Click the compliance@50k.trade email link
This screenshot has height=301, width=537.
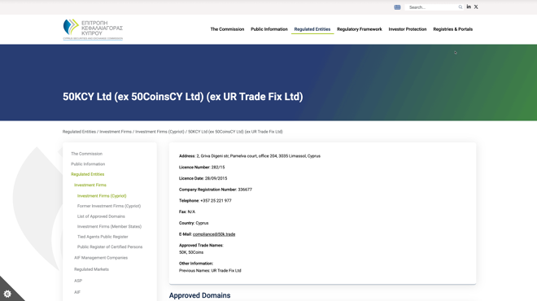pos(214,234)
